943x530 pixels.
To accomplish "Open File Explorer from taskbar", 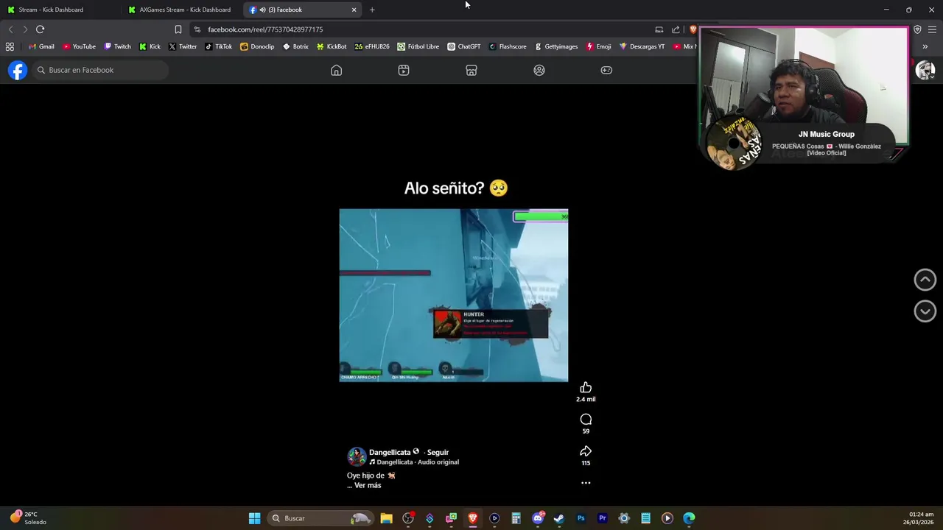I will click(386, 518).
